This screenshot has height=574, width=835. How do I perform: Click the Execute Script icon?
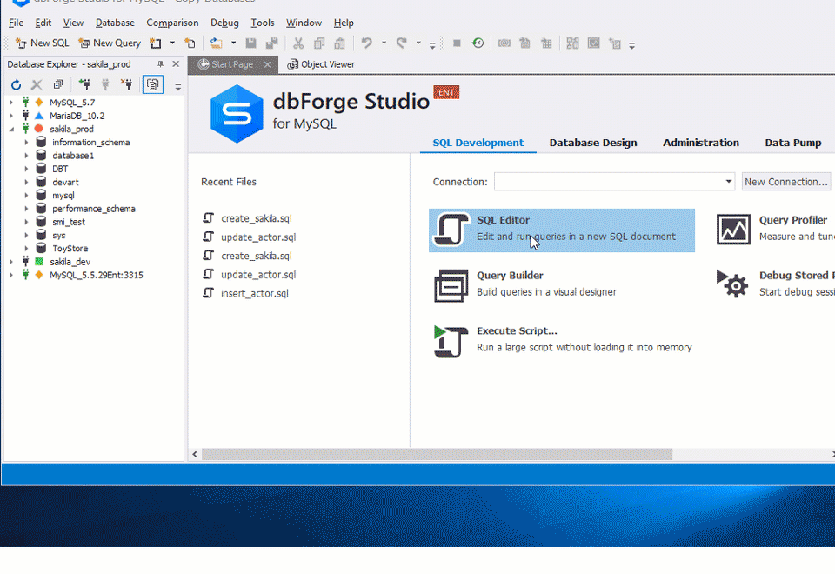click(x=451, y=341)
